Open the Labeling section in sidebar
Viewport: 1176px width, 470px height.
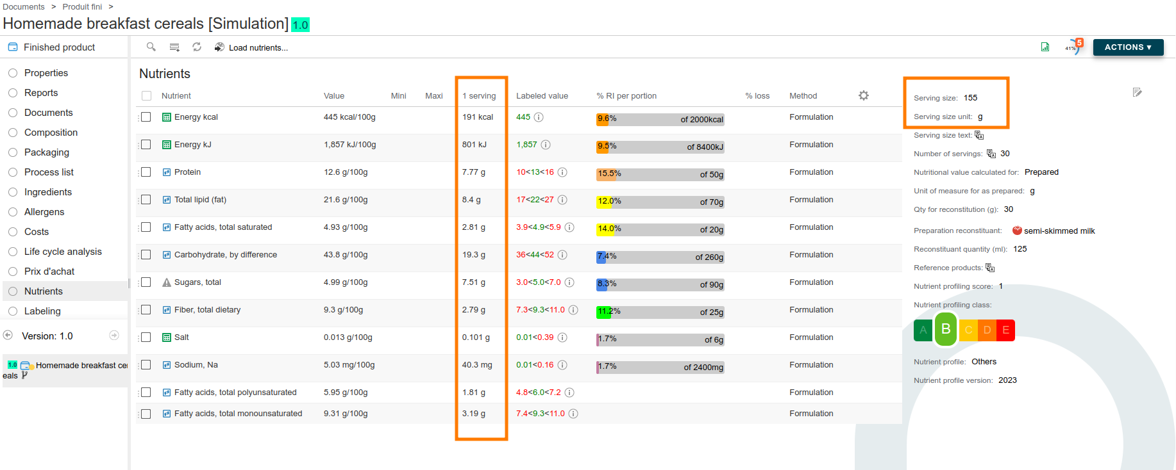(x=42, y=311)
